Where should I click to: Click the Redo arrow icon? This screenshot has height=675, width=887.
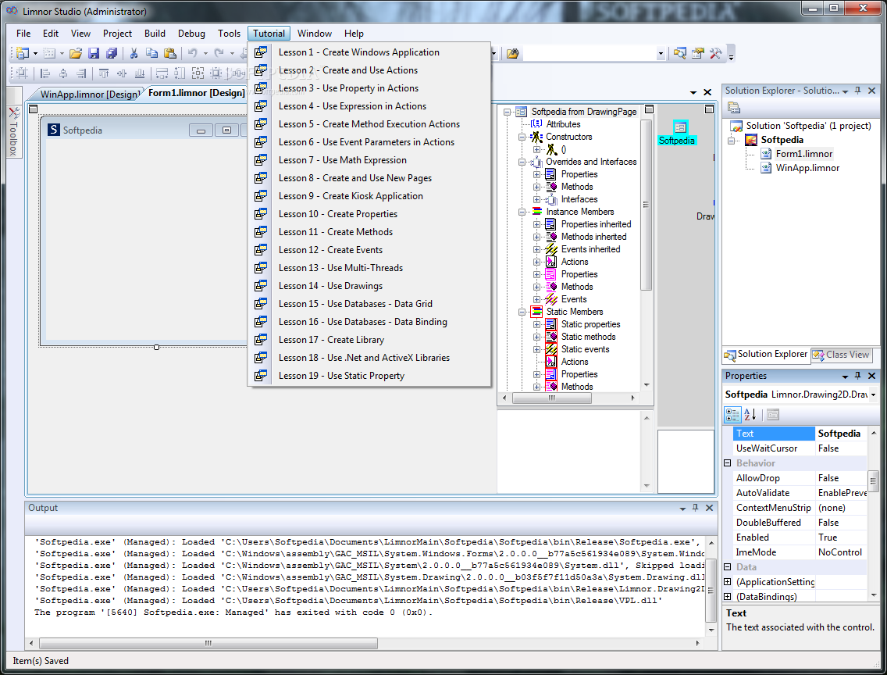click(219, 53)
